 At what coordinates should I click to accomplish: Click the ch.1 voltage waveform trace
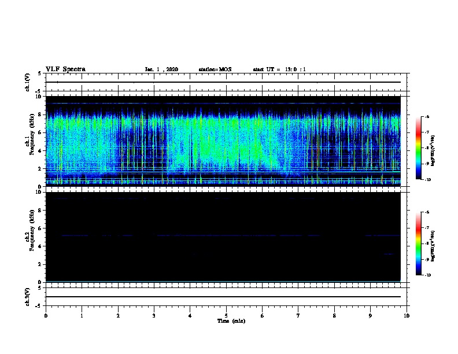point(223,82)
